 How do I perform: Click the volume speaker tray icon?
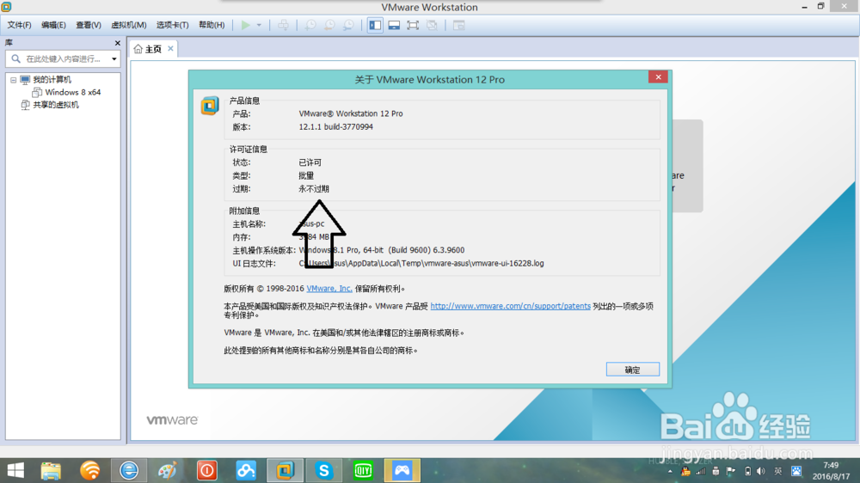tap(761, 471)
